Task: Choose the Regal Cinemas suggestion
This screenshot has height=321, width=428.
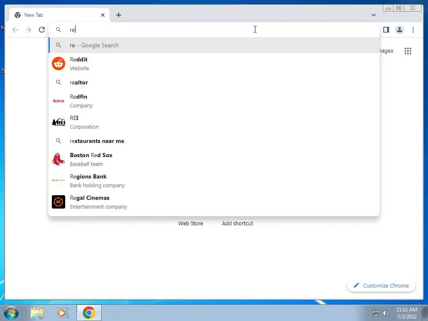Action: (214, 202)
